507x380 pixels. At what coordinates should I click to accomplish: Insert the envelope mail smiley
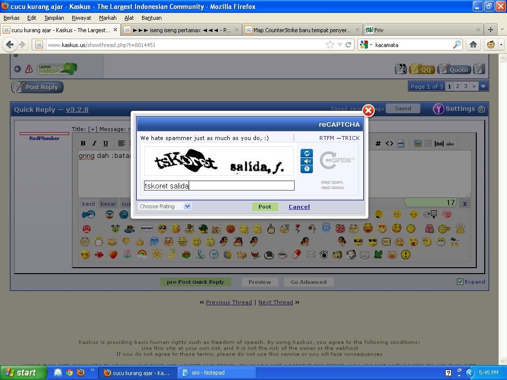coord(310,255)
